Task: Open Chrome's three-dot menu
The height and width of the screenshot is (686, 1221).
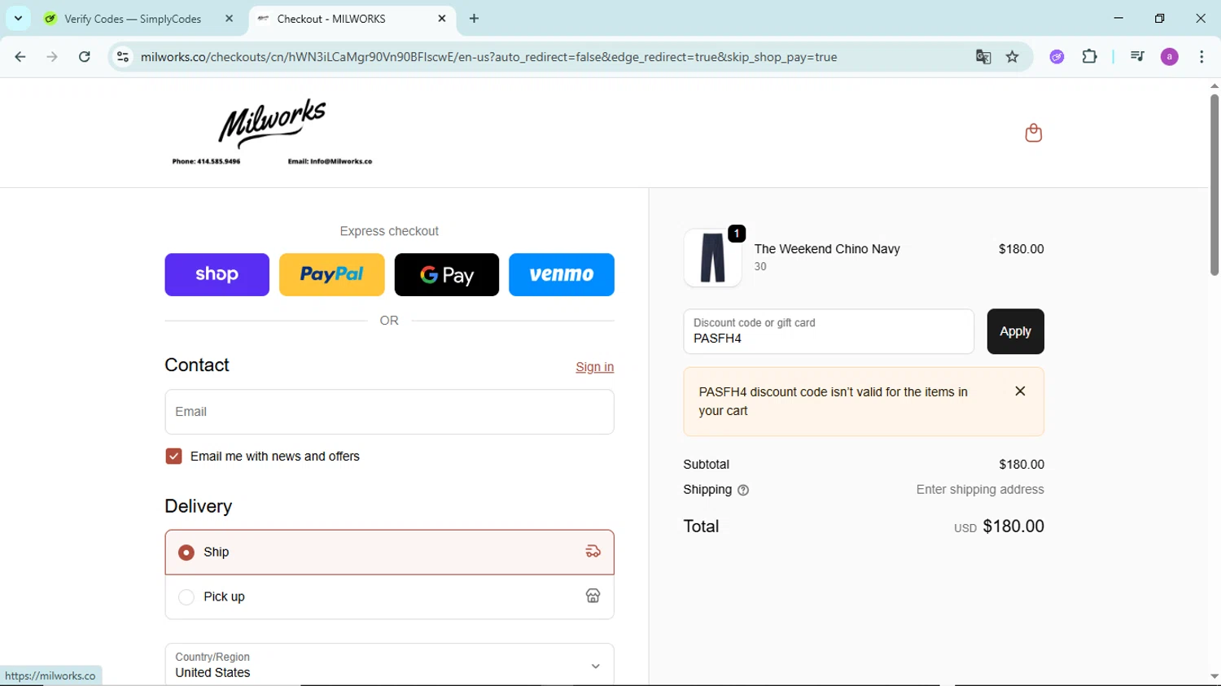Action: 1201,57
